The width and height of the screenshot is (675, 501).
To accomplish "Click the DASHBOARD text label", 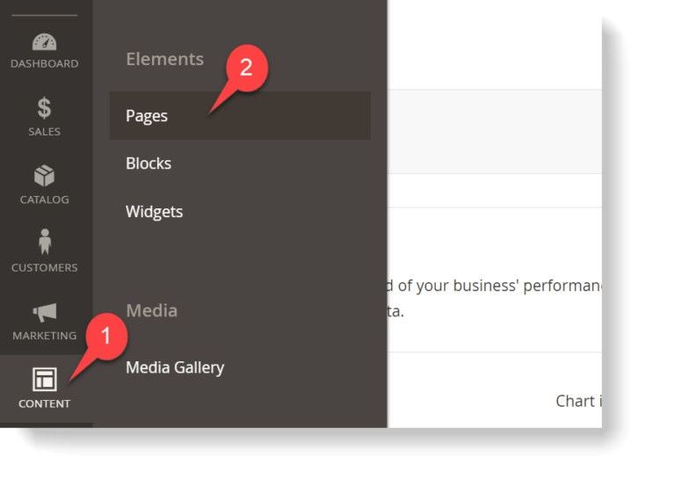I will coord(45,63).
